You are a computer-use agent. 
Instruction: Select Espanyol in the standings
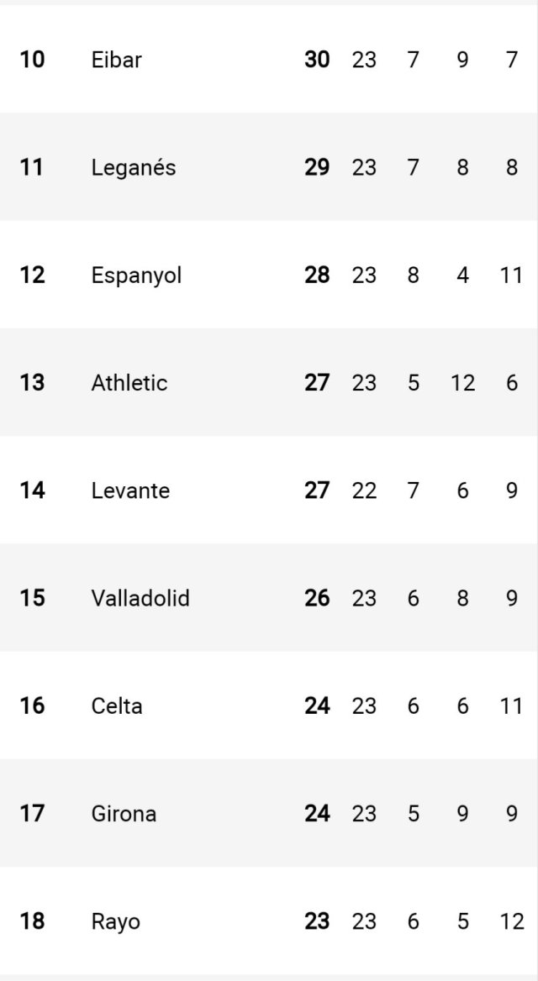coord(136,275)
